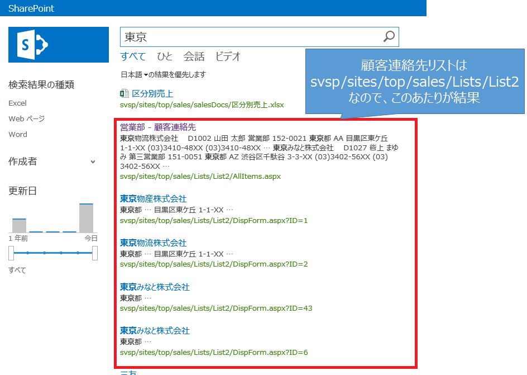
Task: Select the すべて search tab
Action: tap(133, 56)
